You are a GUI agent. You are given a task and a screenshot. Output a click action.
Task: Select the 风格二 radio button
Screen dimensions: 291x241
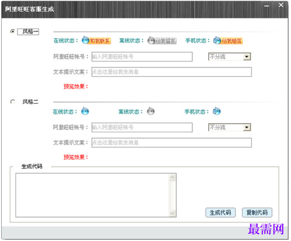coord(13,102)
